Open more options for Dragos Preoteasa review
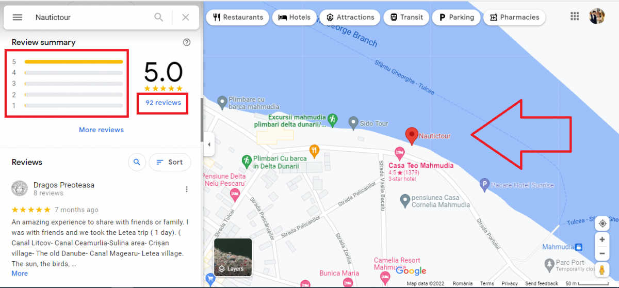This screenshot has height=288, width=619. tap(187, 189)
